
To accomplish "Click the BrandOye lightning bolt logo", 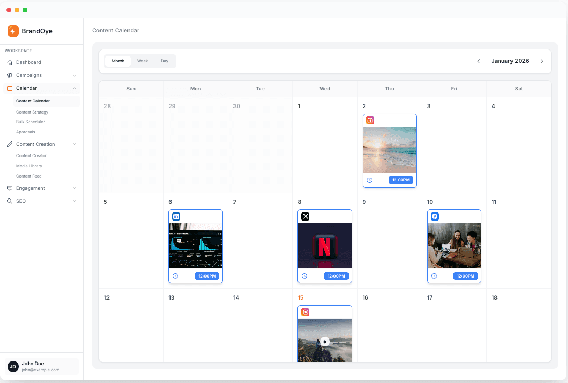I will [13, 31].
